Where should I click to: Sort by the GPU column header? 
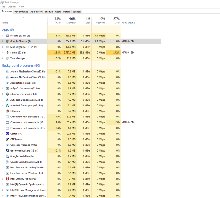114,21
